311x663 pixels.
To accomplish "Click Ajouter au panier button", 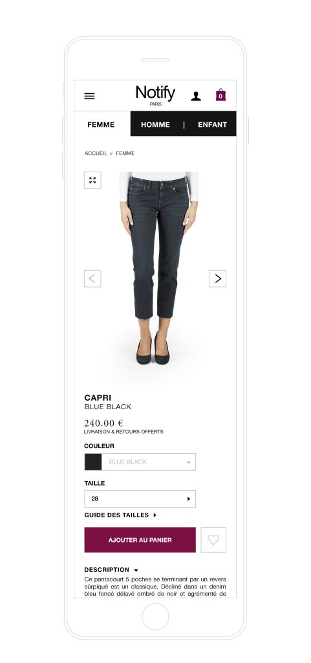I will [140, 540].
